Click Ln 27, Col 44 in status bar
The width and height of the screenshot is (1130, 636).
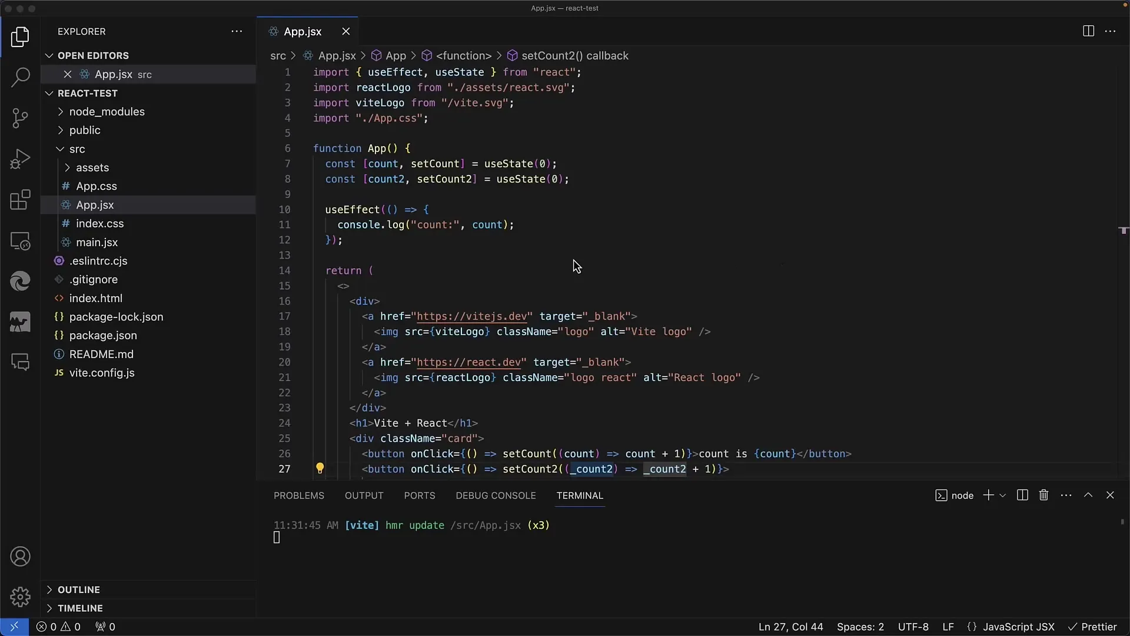click(790, 627)
